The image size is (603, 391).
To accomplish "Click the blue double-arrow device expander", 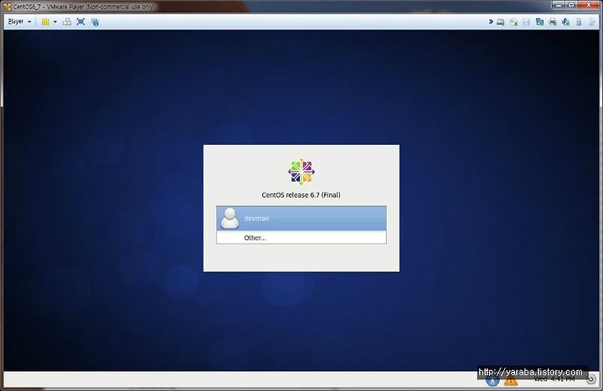I will (x=491, y=22).
